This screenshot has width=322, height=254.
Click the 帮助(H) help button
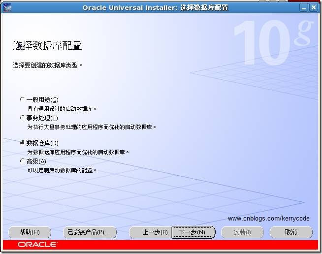pyautogui.click(x=30, y=232)
